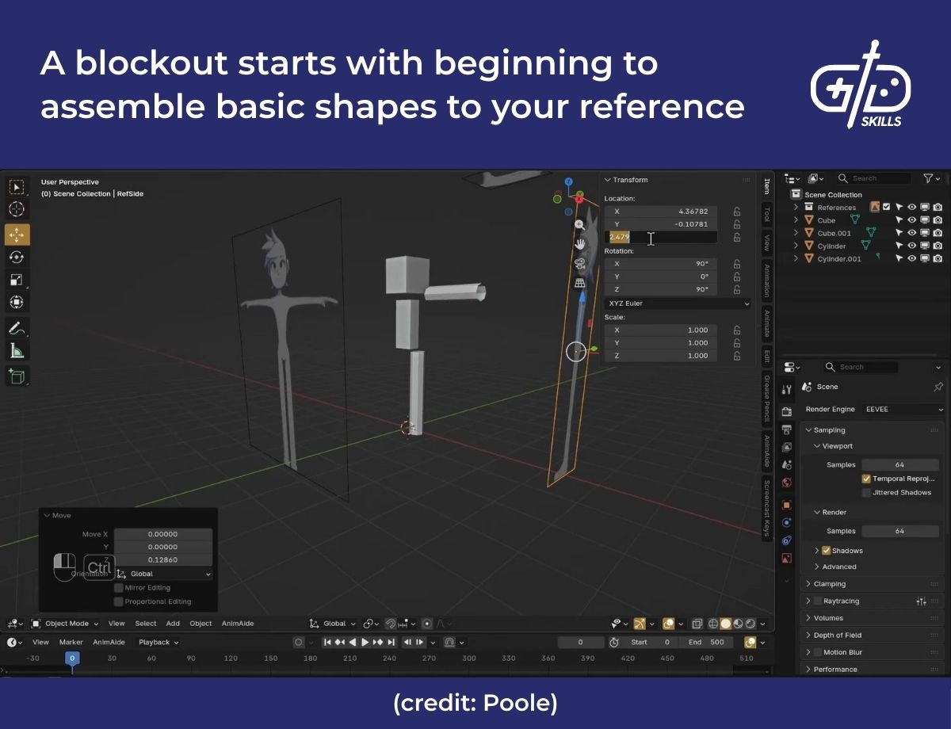Hide the Cylinder object using its eye icon
951x729 pixels.
tap(911, 246)
